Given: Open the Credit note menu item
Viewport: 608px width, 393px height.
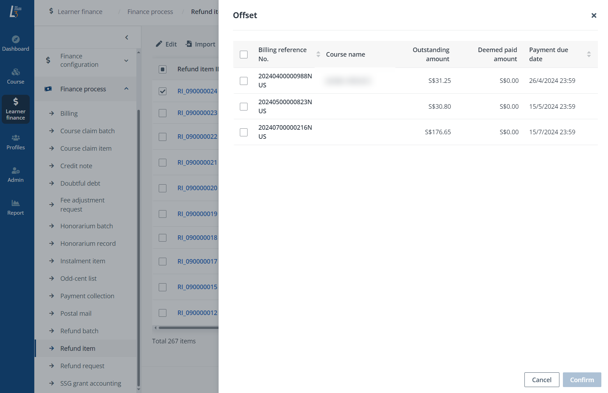Looking at the screenshot, I should coord(76,166).
